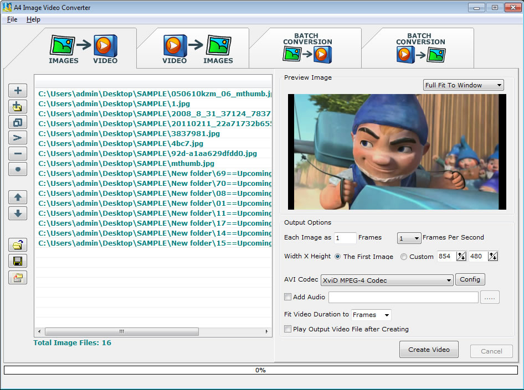524x390 pixels.
Task: Open the Full Fit To Window dropdown
Action: pos(464,85)
